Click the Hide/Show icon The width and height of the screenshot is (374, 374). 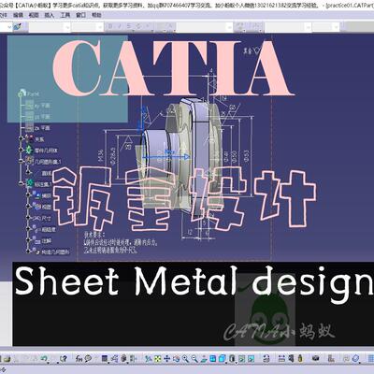242,359
